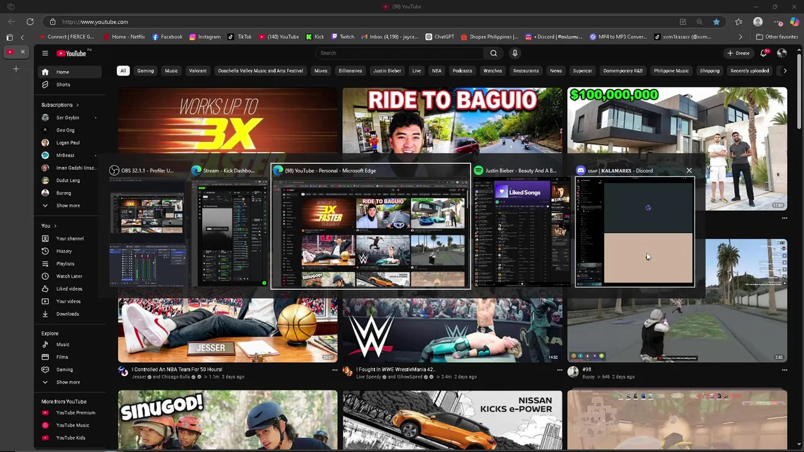This screenshot has height=452, width=804.
Task: Select the Gaming filter chip
Action: click(146, 71)
